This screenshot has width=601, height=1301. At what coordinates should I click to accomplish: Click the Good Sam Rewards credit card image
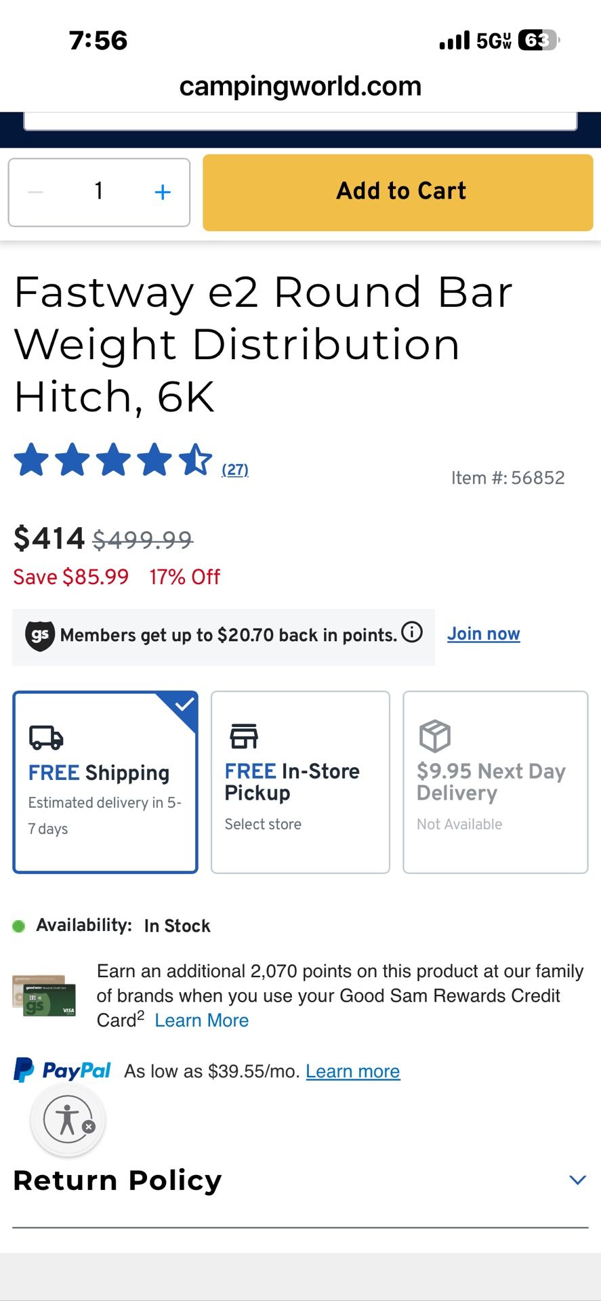(45, 995)
